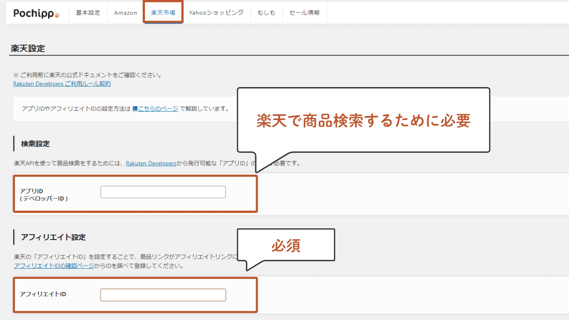Image resolution: width=569 pixels, height=320 pixels.
Task: Select the 楽天市場 tab
Action: click(x=163, y=12)
